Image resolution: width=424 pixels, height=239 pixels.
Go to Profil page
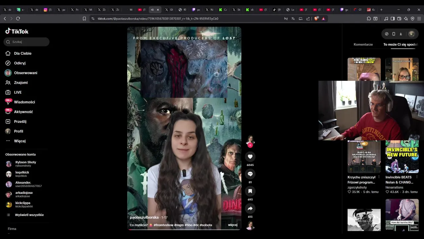[x=19, y=131]
